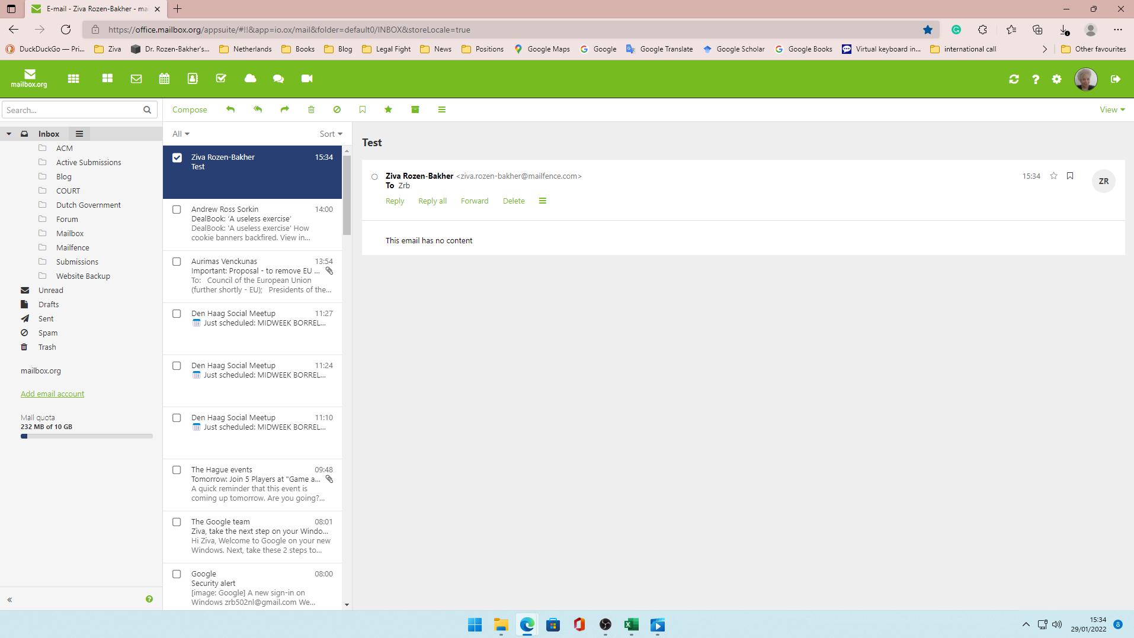Image resolution: width=1134 pixels, height=638 pixels.
Task: Click the Reply all link in email
Action: pos(433,201)
